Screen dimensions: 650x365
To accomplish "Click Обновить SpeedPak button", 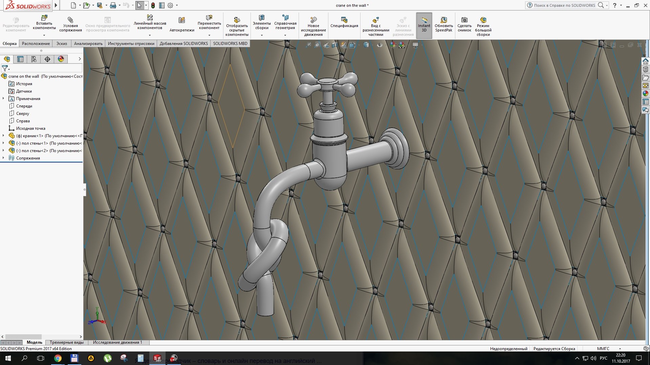I will click(444, 24).
